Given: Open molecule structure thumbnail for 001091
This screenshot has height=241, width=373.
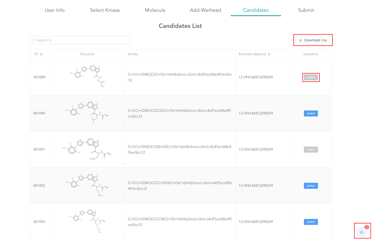Looking at the screenshot, I should point(87,149).
